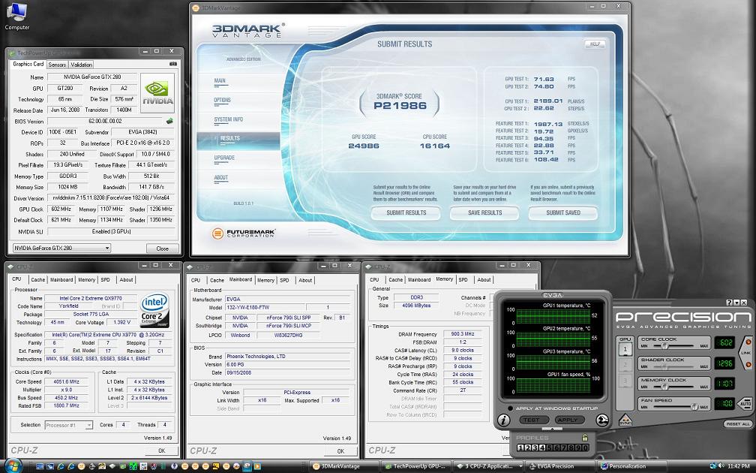Viewport: 756px width, 473px height.
Task: Click the core clock 602 readout display
Action: point(724,342)
